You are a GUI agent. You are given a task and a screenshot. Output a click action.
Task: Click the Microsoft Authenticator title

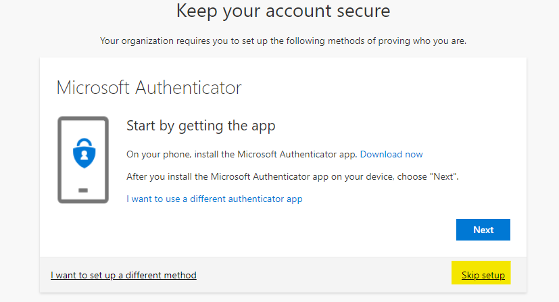pos(149,88)
